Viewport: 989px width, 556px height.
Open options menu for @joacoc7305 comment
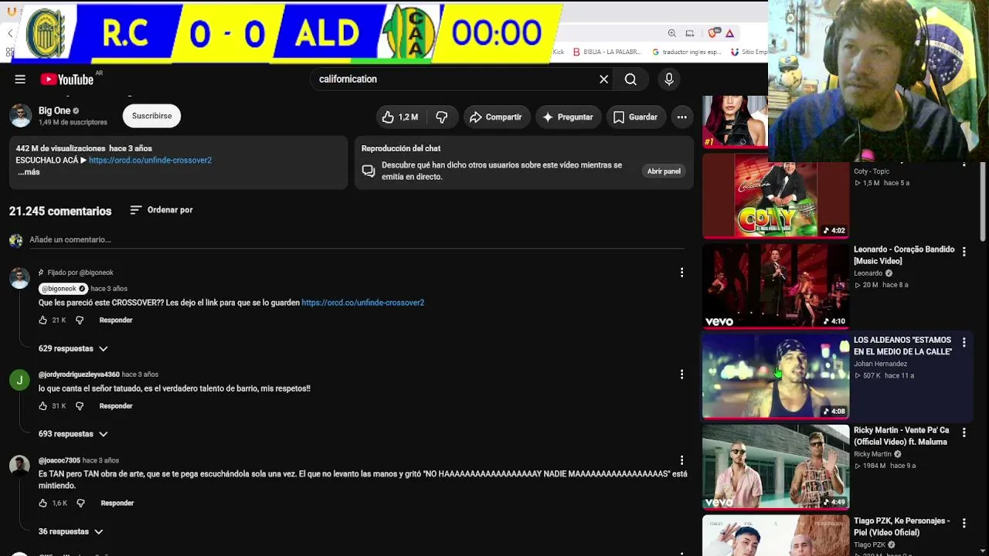point(681,460)
